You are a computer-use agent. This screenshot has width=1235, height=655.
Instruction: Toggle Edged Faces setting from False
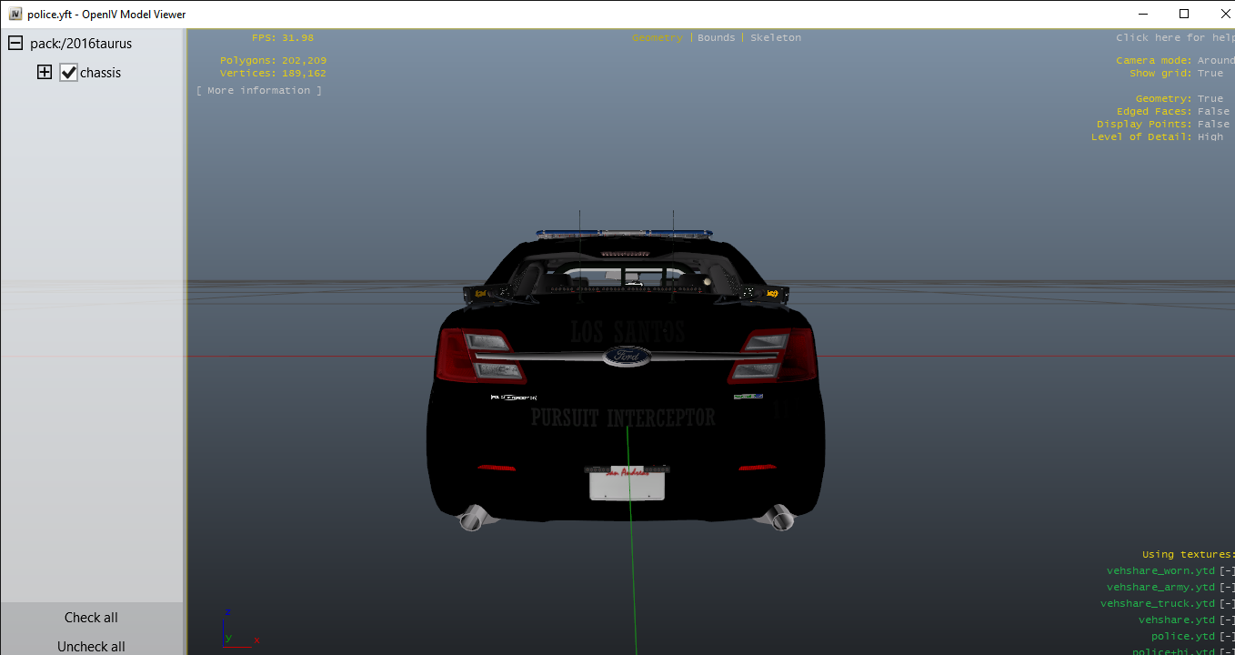(x=1213, y=112)
